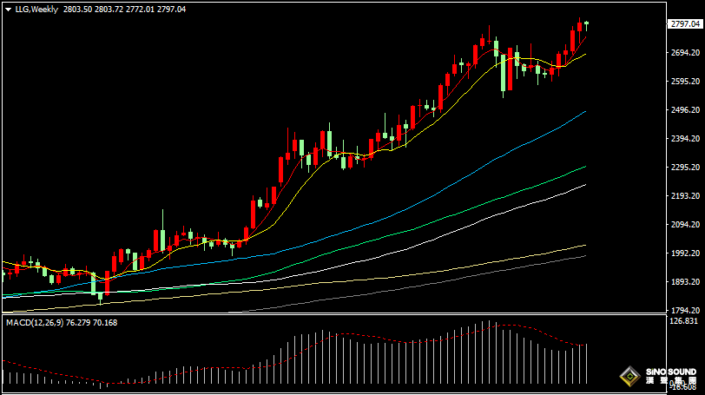Click the 1893.20 price axis label
705x395 pixels.
point(684,282)
